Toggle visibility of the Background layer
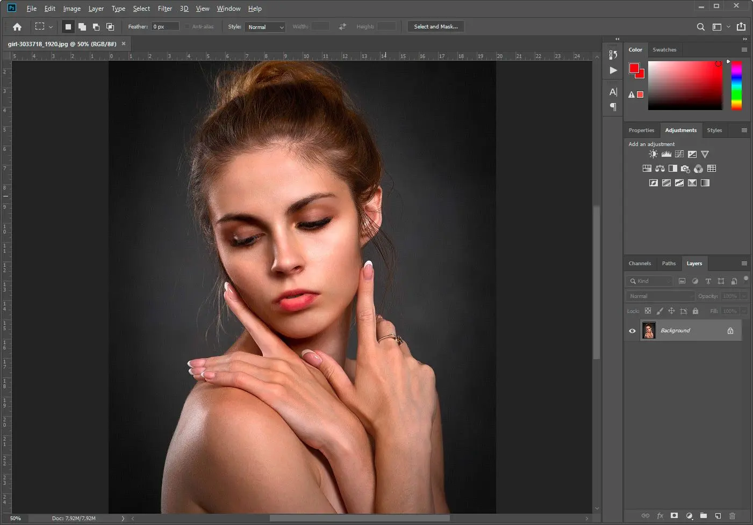 (632, 331)
